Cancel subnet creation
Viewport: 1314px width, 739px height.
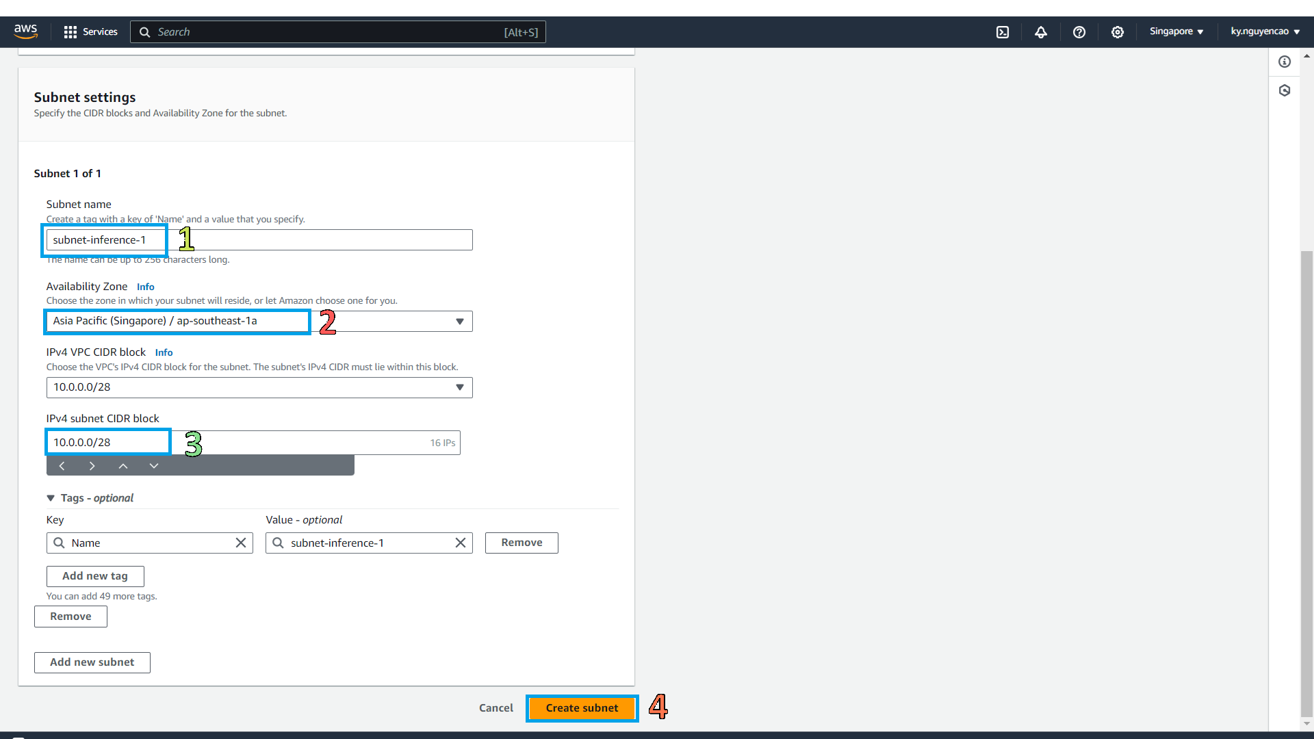point(496,709)
